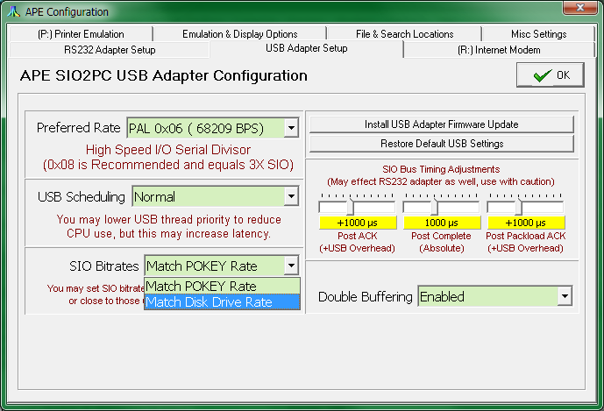Click the Post ACK slider thumb

(x=350, y=207)
